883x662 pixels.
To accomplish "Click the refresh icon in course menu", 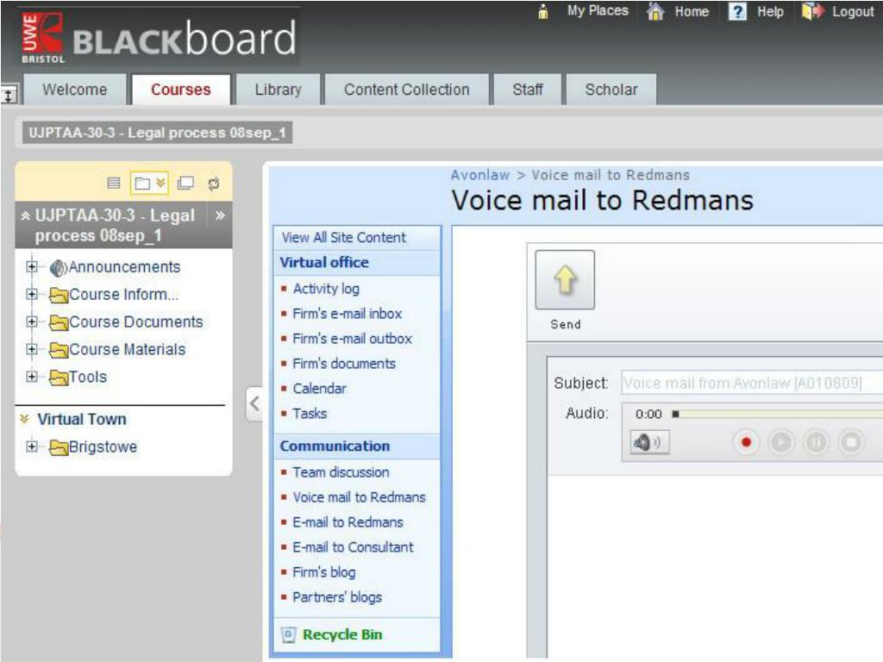I will coord(214,184).
